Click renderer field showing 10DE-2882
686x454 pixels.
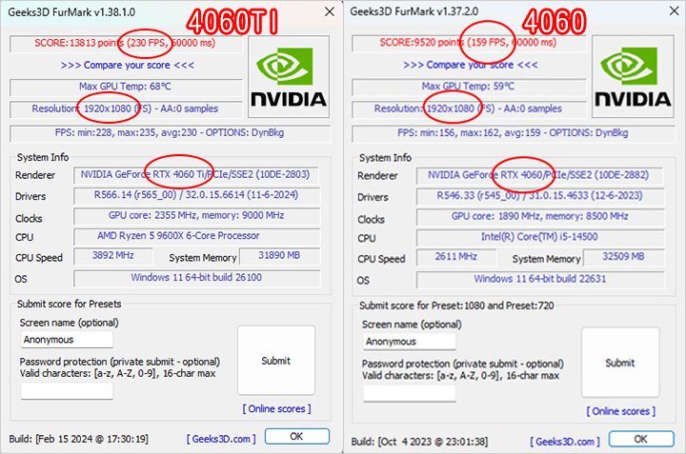coord(539,175)
